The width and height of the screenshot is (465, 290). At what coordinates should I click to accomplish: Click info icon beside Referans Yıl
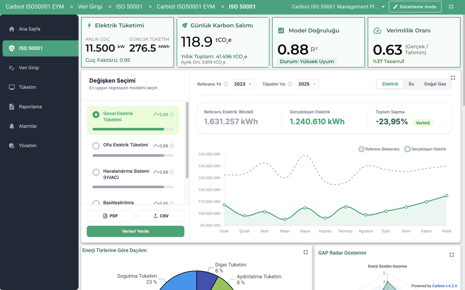(x=226, y=84)
